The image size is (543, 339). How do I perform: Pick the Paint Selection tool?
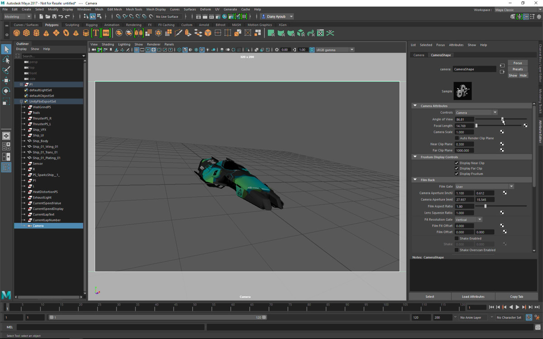coord(6,70)
